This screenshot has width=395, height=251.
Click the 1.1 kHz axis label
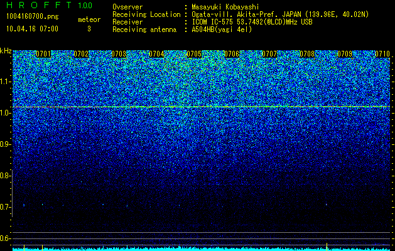point(6,82)
